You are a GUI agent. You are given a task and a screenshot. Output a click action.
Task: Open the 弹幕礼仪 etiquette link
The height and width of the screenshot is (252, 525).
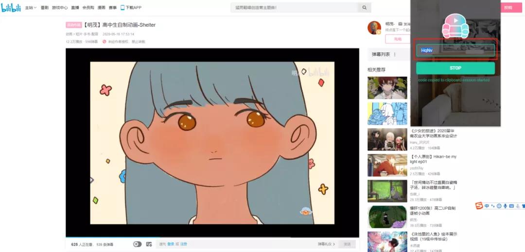[x=327, y=244]
